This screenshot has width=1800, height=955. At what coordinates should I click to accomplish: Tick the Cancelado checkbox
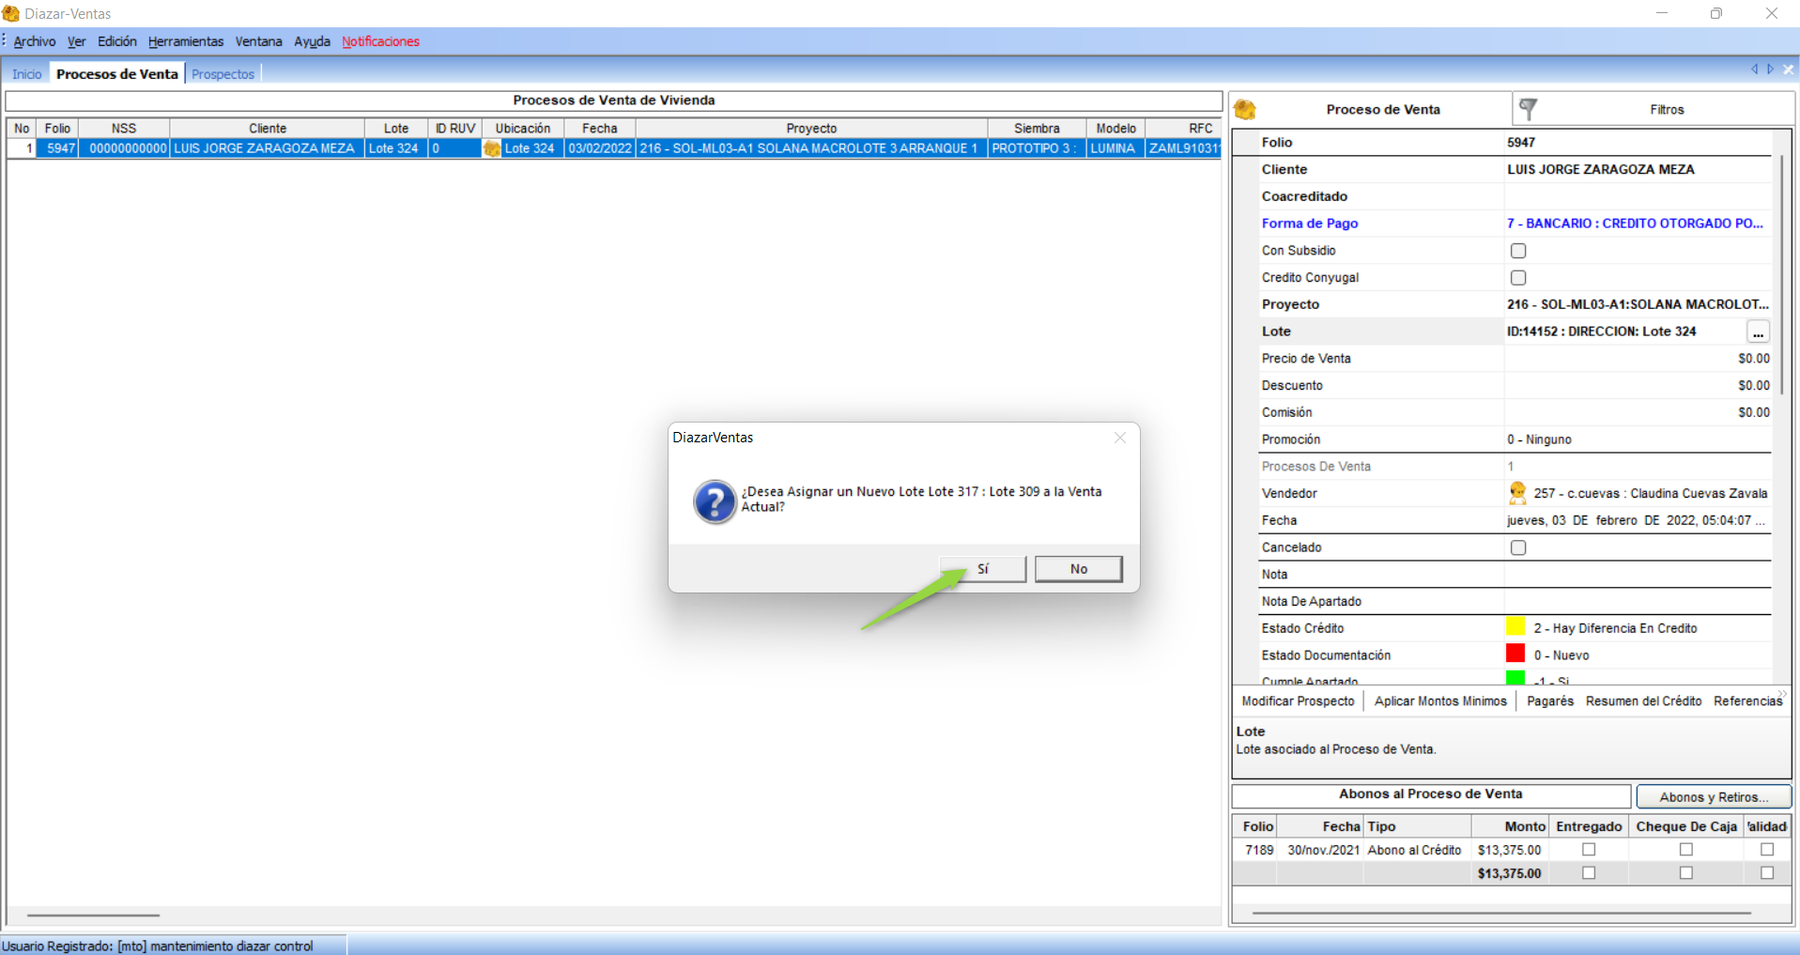pyautogui.click(x=1518, y=547)
